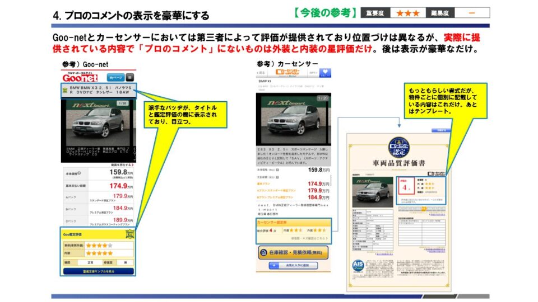The width and height of the screenshot is (538, 302).
Task: Click the three-star 重要度 rating
Action: click(x=408, y=13)
